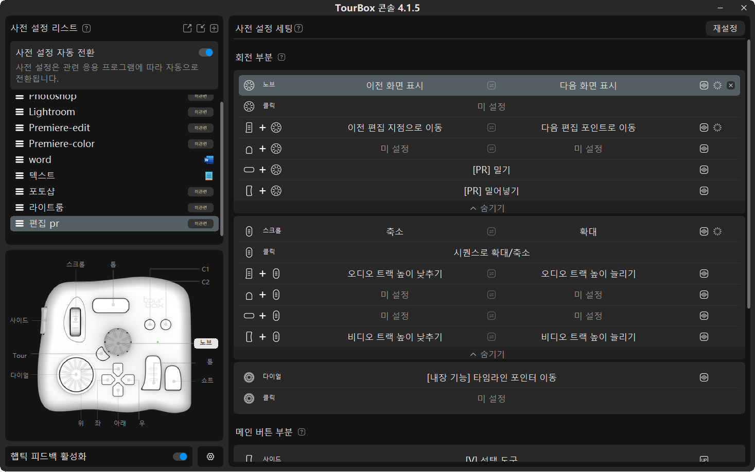755x472 pixels.
Task: Swap icon between 오디오 트랙 높이 낮추기 and 늘리기
Action: pos(491,274)
